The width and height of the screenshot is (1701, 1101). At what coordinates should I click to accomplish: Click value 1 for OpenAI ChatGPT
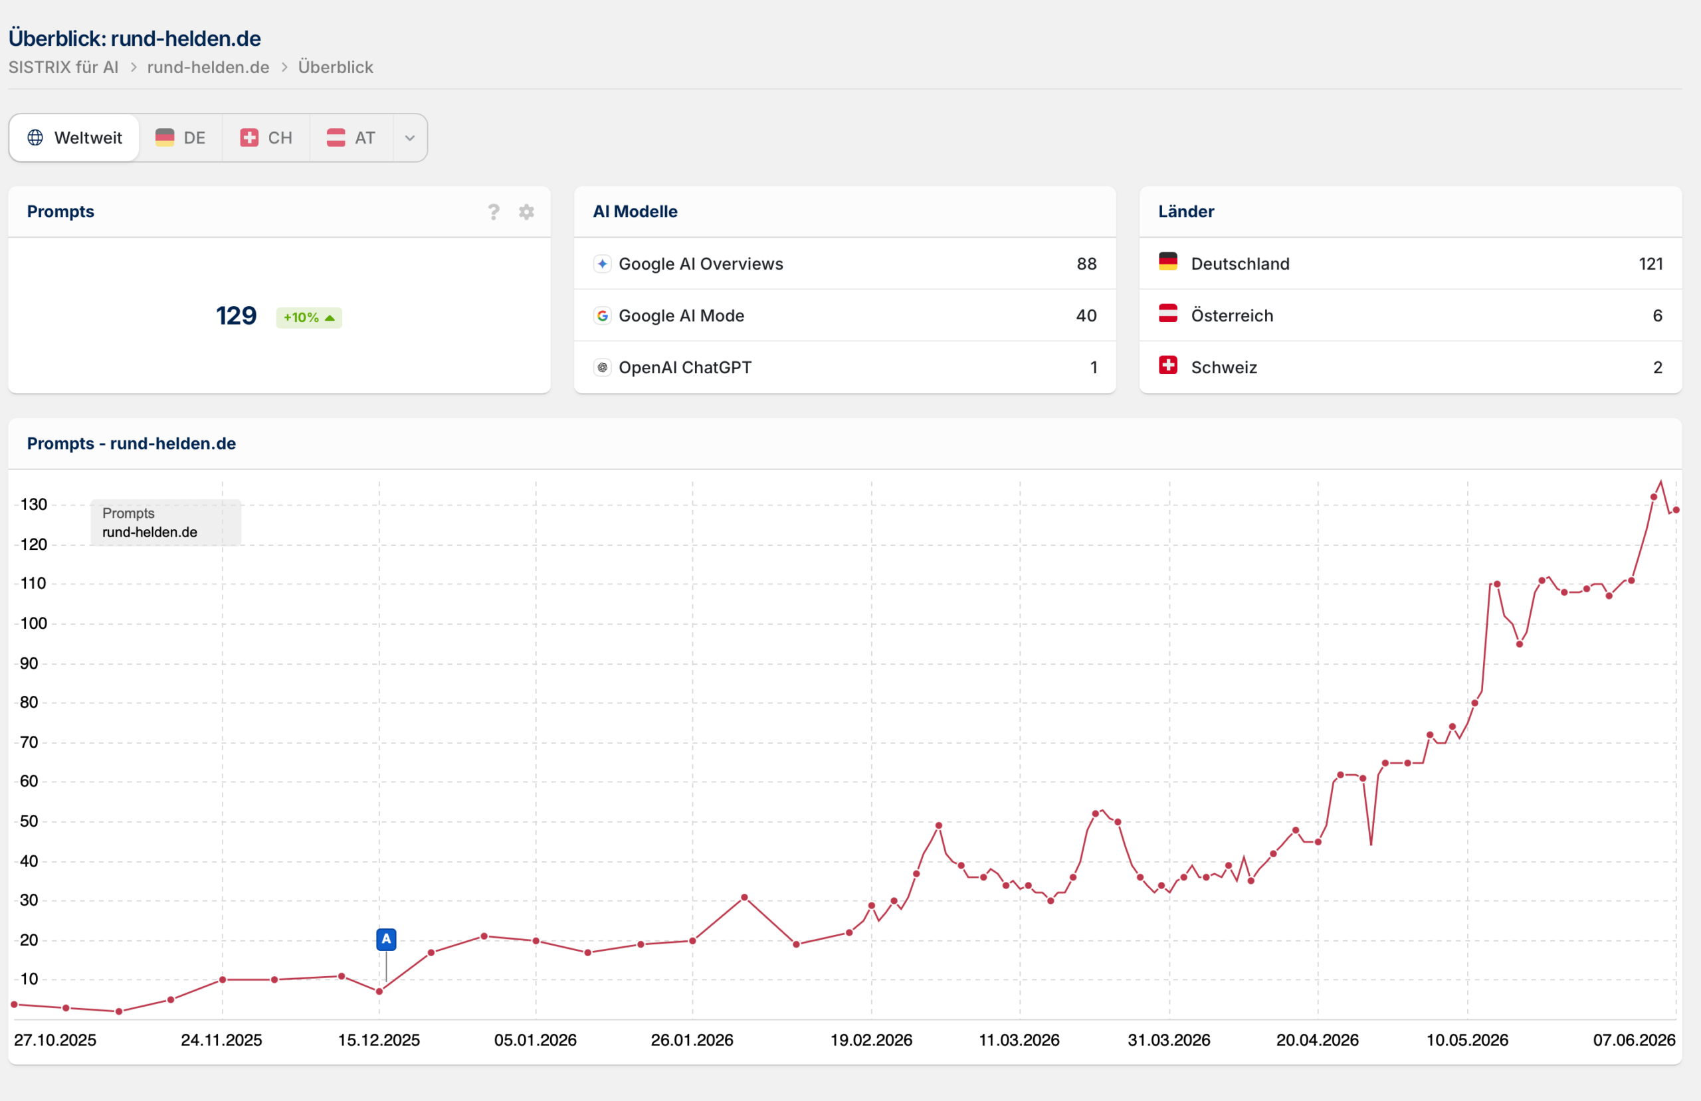tap(1093, 367)
